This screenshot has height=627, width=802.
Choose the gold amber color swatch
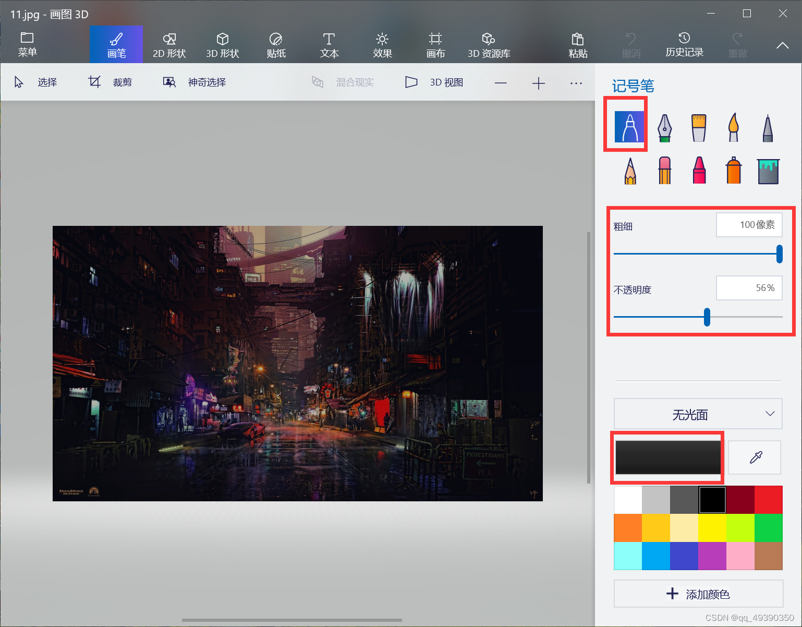coord(656,528)
